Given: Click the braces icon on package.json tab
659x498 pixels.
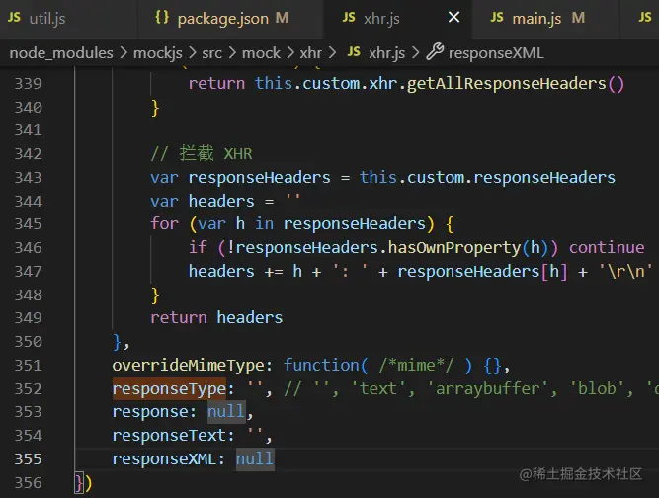Looking at the screenshot, I should tap(162, 17).
